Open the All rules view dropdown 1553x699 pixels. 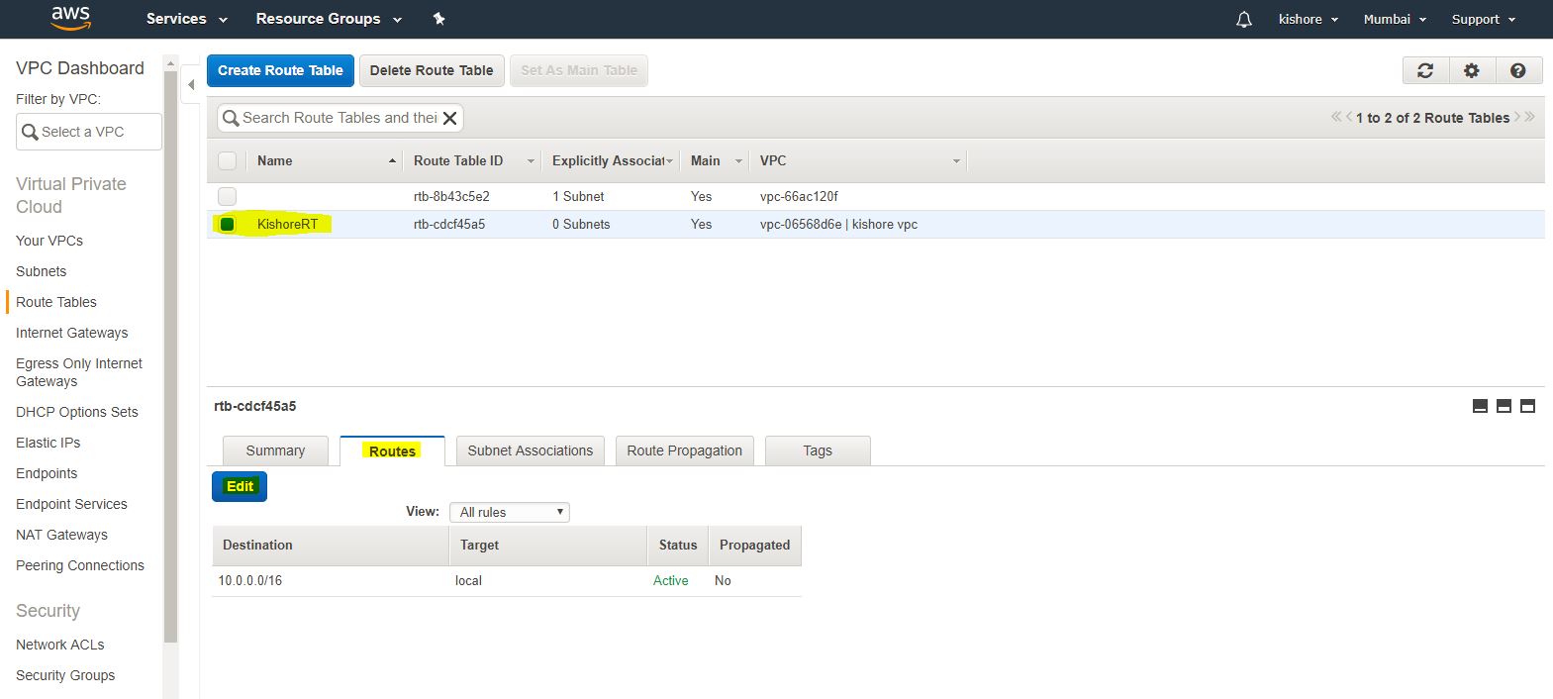pos(510,512)
